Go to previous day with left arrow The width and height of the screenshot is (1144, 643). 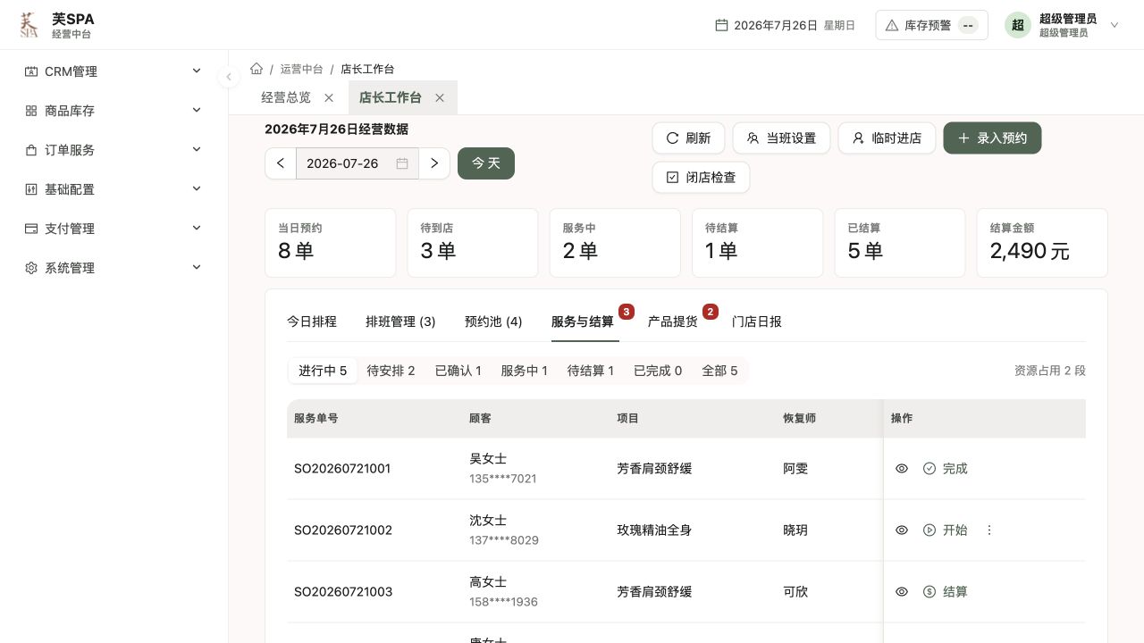pyautogui.click(x=281, y=163)
